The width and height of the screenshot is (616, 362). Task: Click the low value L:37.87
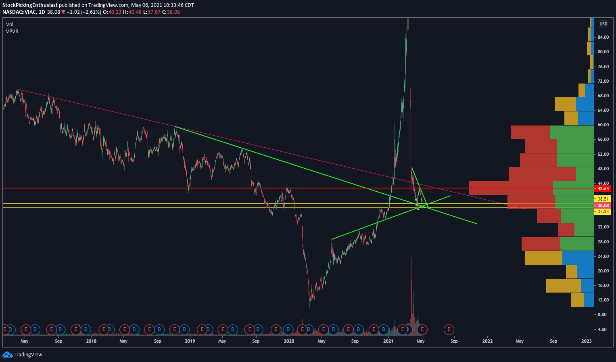point(152,12)
